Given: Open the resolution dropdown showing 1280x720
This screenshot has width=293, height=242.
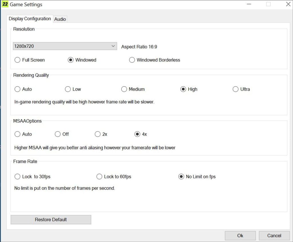Looking at the screenshot, I should click(65, 46).
